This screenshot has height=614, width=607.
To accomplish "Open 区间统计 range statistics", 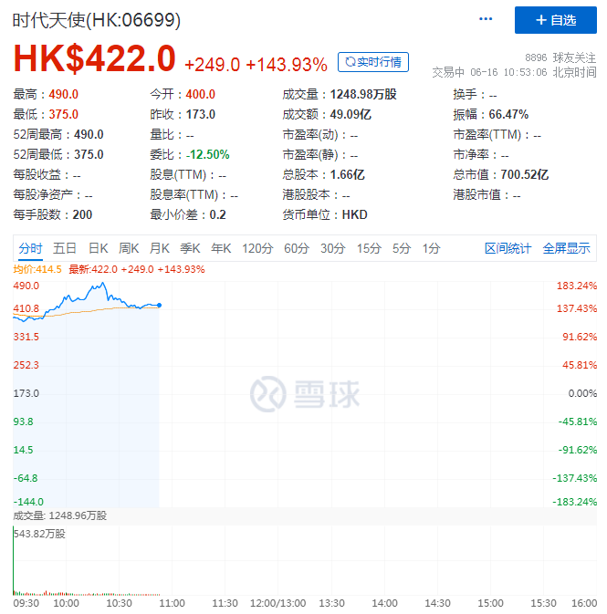I will click(508, 248).
